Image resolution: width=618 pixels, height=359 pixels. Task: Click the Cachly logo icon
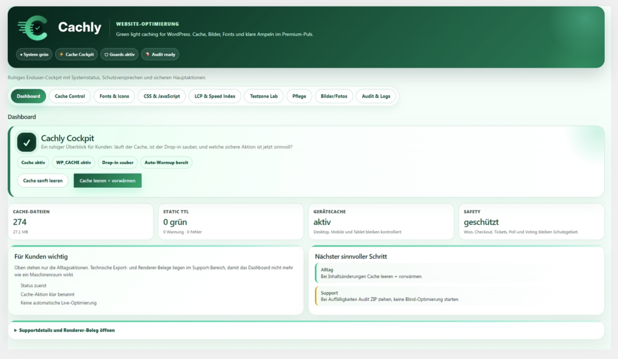[x=33, y=28]
